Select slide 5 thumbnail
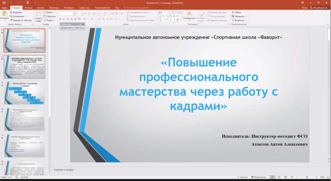The height and width of the screenshot is (181, 331). [x=24, y=146]
